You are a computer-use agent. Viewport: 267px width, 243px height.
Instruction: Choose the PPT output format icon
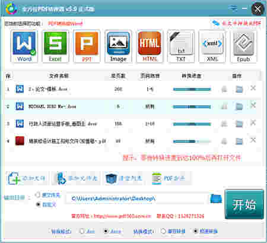click(x=87, y=47)
